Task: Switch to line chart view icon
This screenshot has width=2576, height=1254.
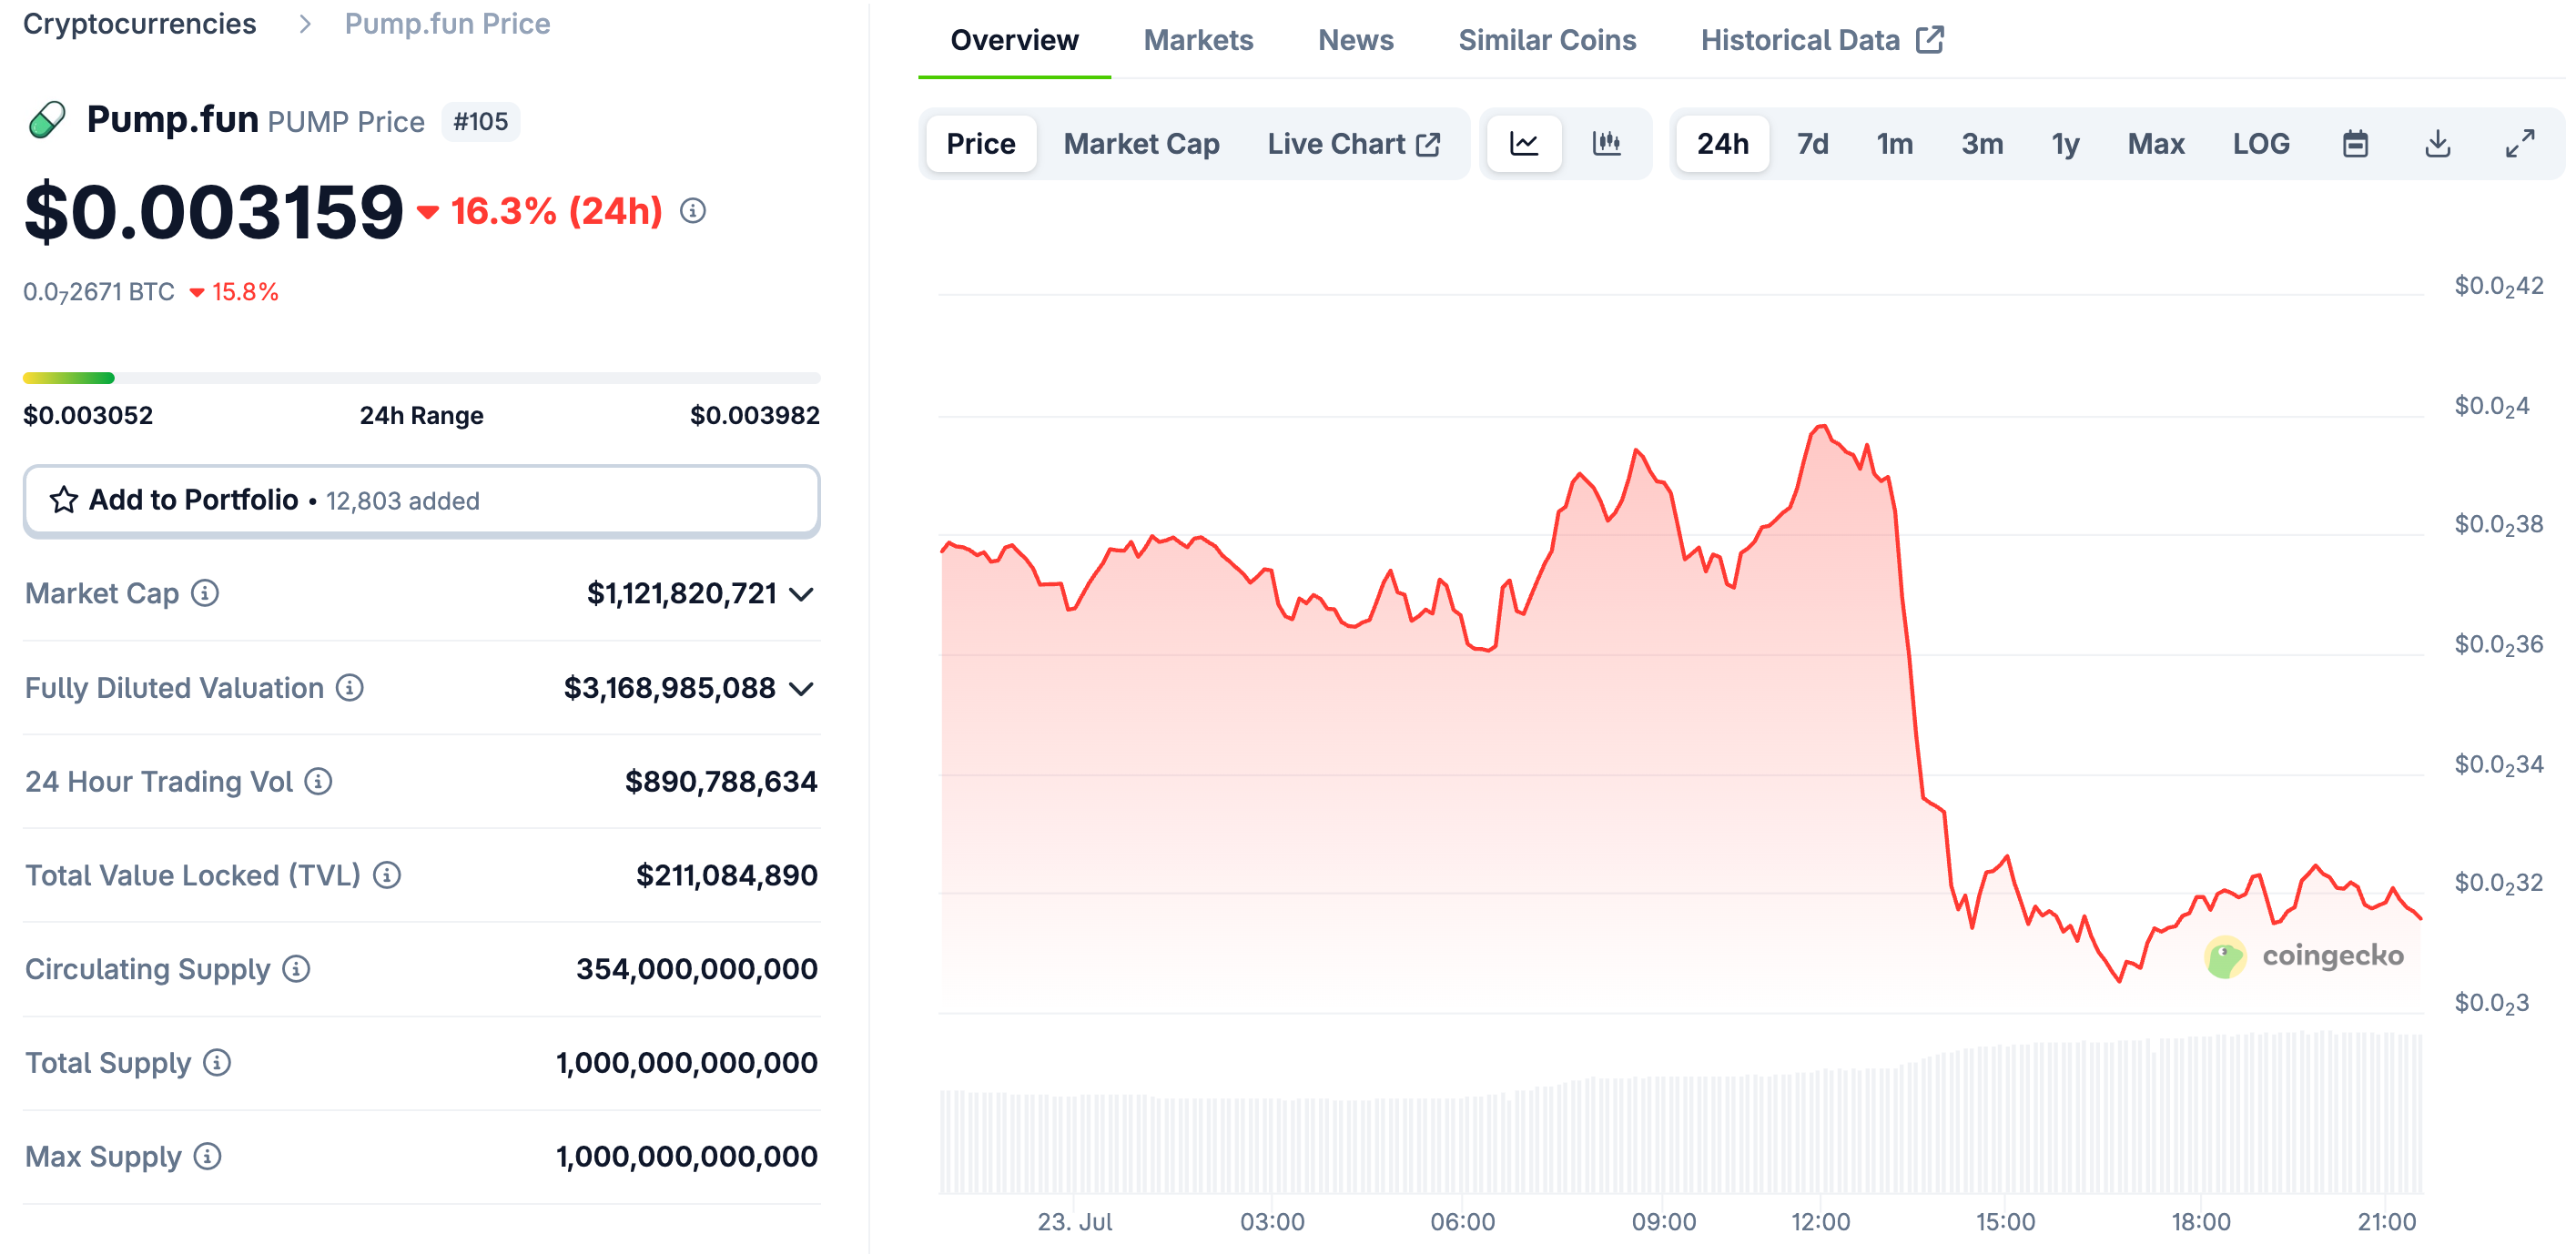Action: click(x=1523, y=144)
